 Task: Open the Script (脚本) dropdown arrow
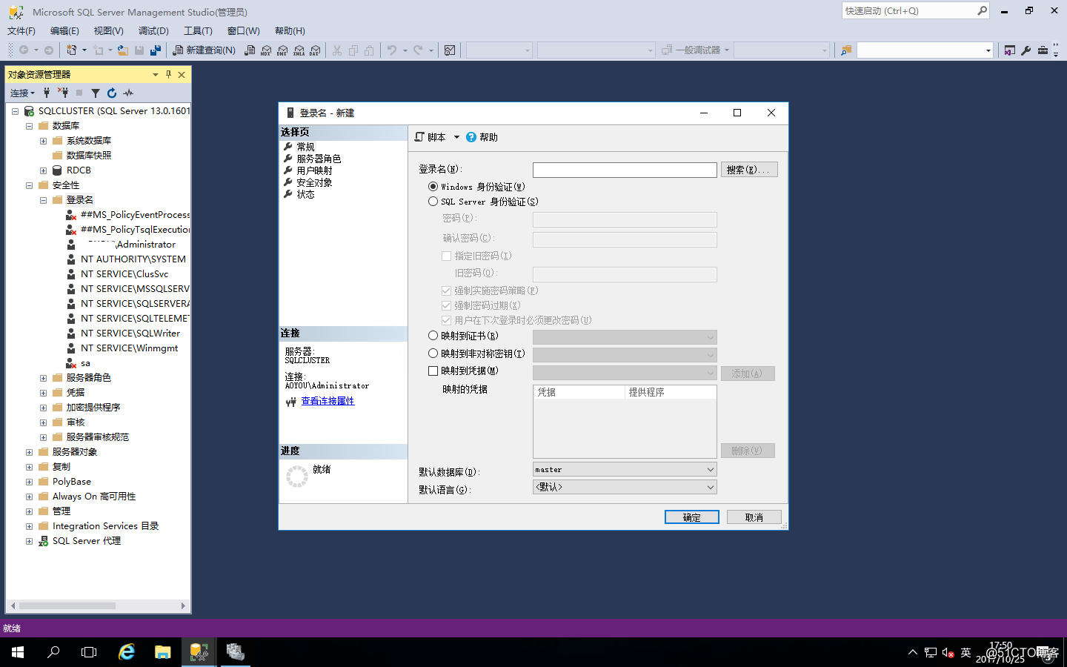point(456,137)
